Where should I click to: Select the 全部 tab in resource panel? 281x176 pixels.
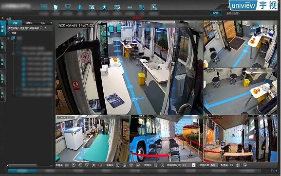(15, 23)
